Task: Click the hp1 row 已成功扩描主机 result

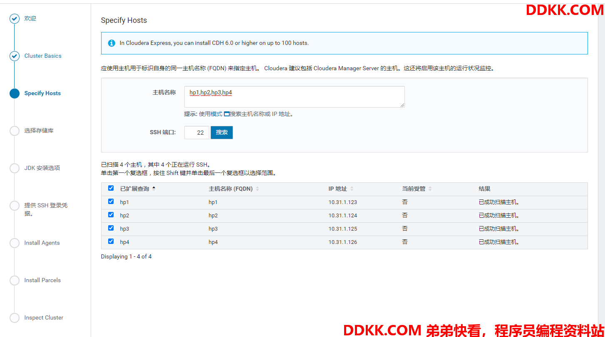Action: (x=499, y=202)
